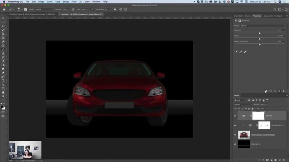Click the set gray point eyedropper
The image size is (289, 162).
click(241, 52)
